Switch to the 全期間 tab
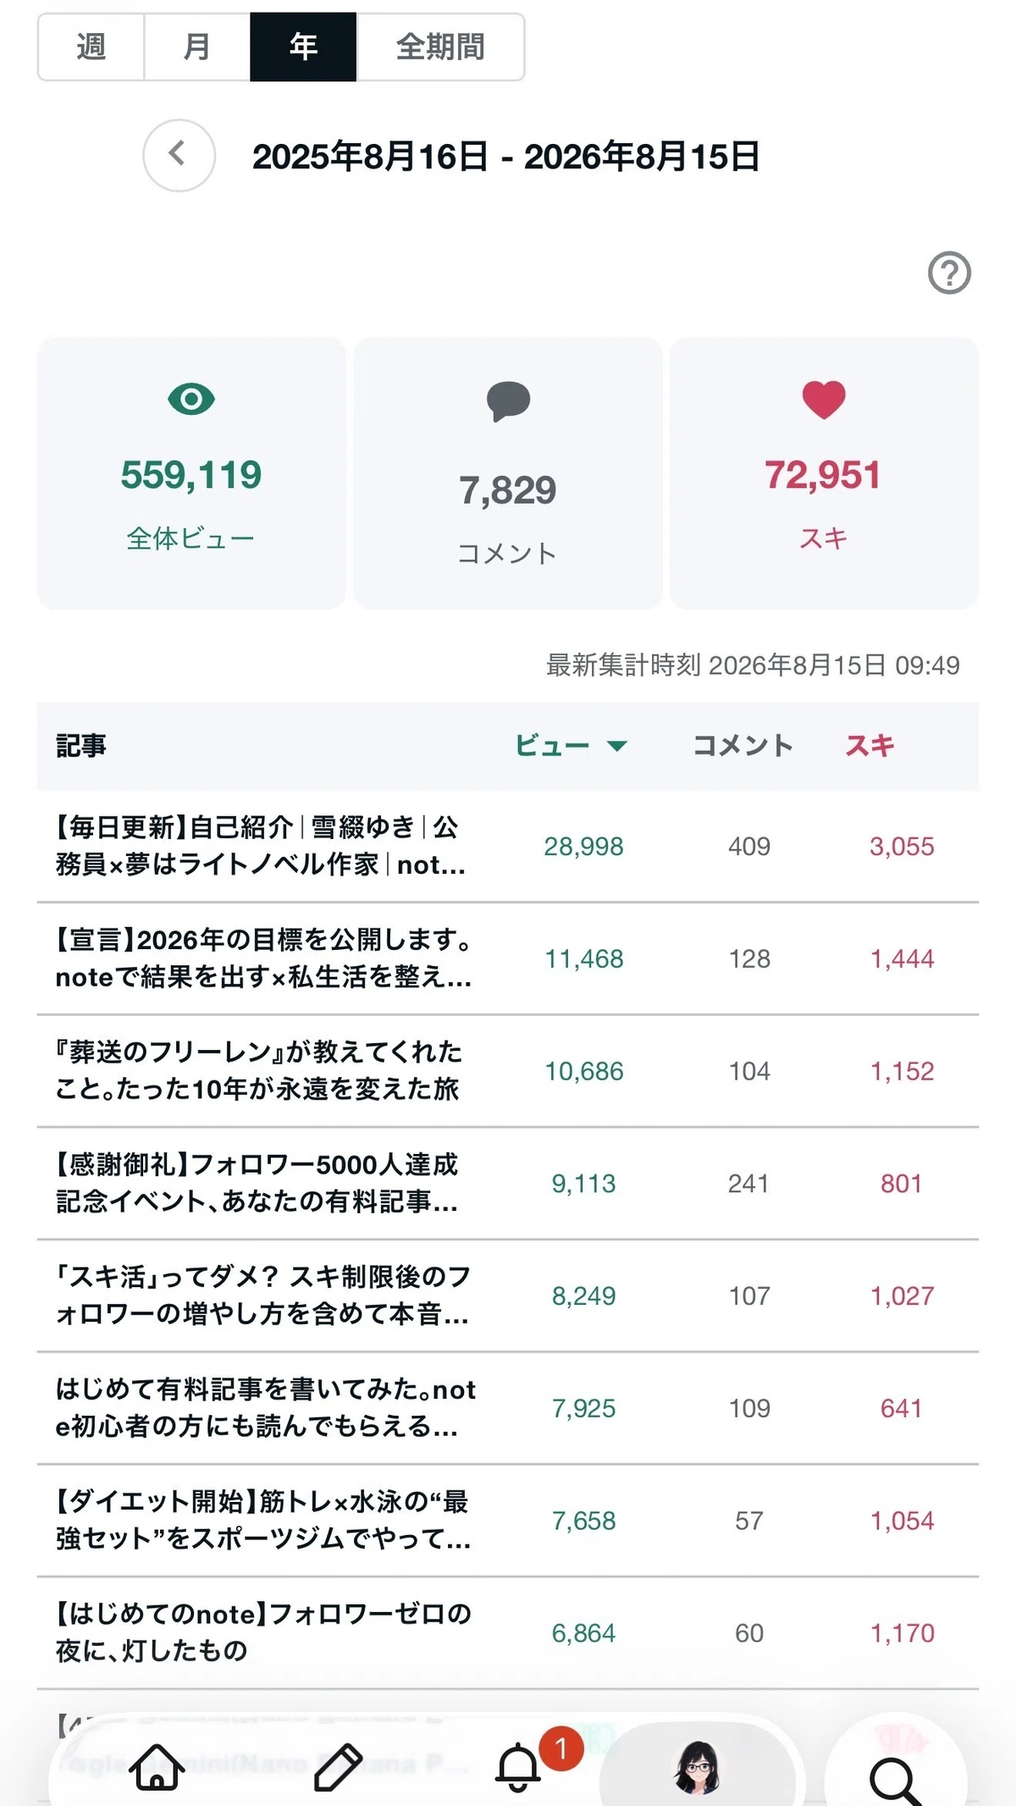This screenshot has height=1806, width=1016. [x=440, y=47]
